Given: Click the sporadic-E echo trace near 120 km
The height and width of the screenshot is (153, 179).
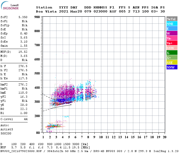Looking at the screenshot, I should point(55,126).
